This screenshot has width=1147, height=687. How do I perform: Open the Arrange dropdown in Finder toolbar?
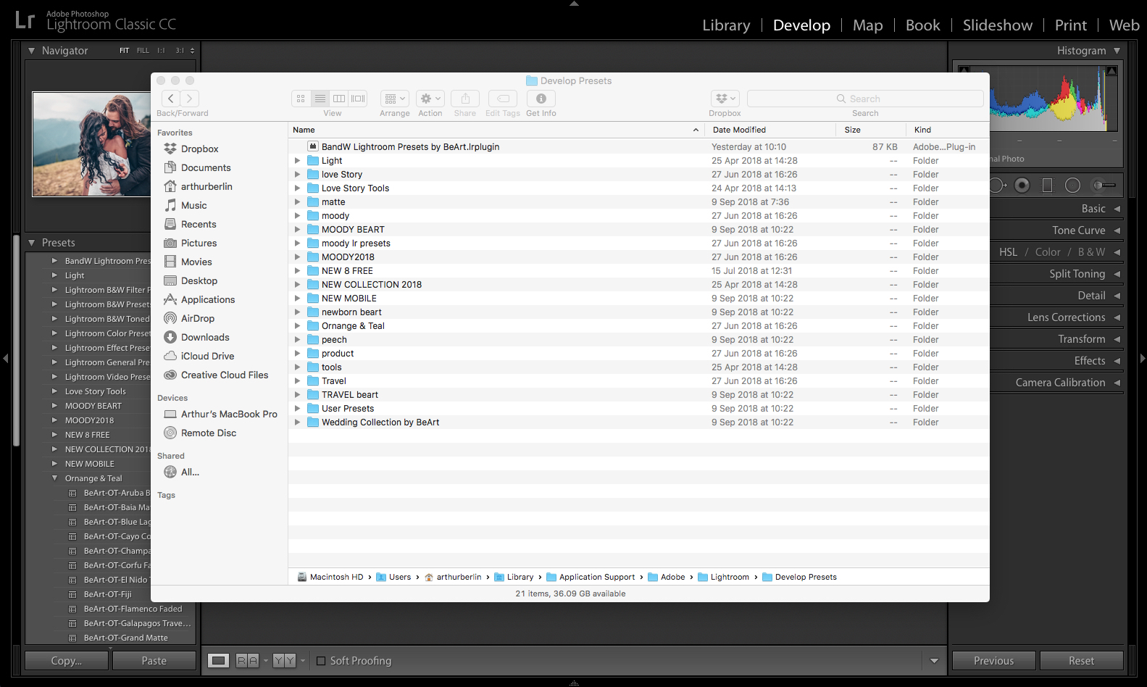click(395, 99)
